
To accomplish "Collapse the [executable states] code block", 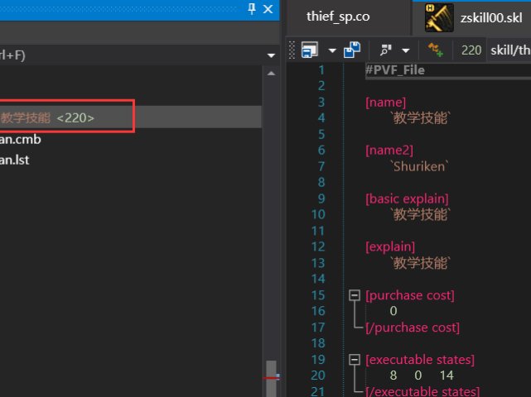I will coord(355,360).
